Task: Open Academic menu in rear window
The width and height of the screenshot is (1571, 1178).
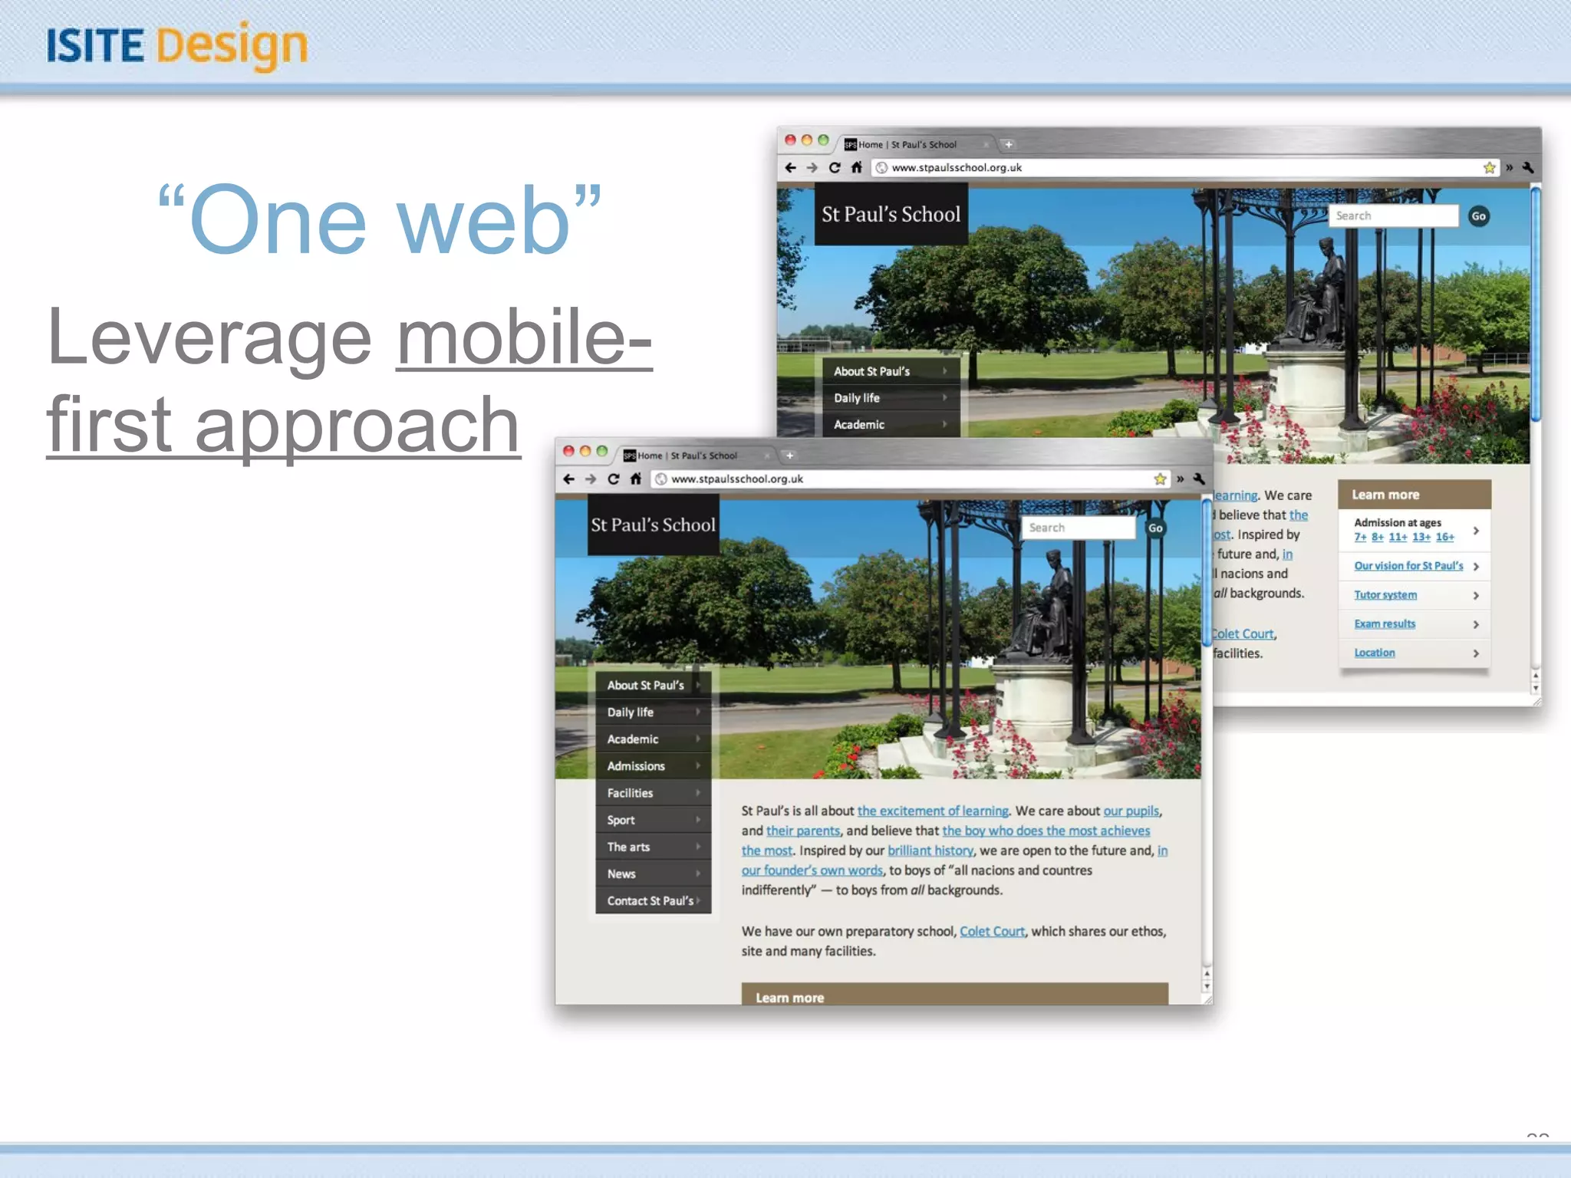Action: pyautogui.click(x=891, y=424)
